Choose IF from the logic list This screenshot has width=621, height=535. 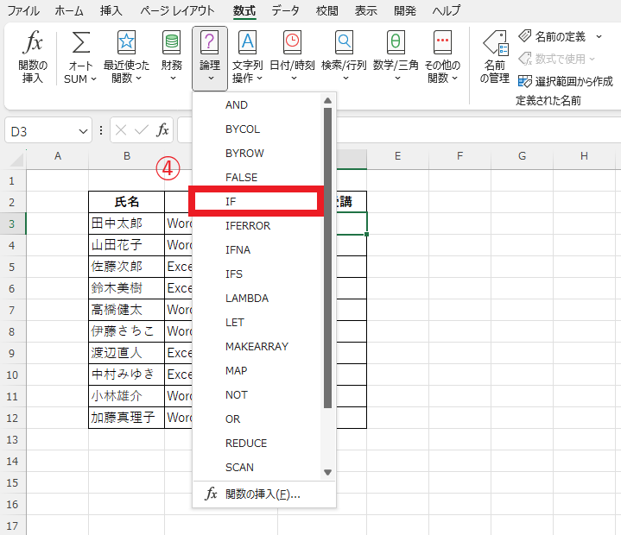(x=257, y=201)
